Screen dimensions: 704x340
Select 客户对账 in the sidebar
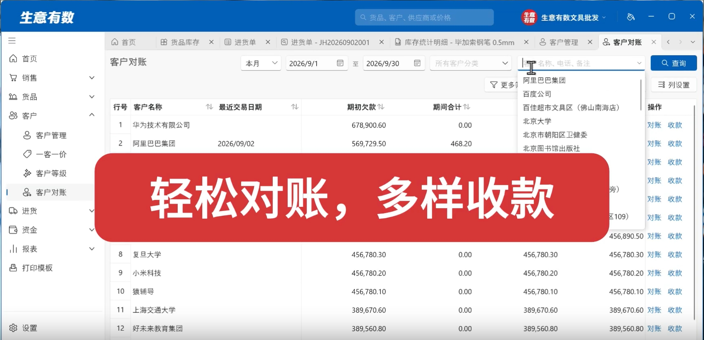point(52,192)
